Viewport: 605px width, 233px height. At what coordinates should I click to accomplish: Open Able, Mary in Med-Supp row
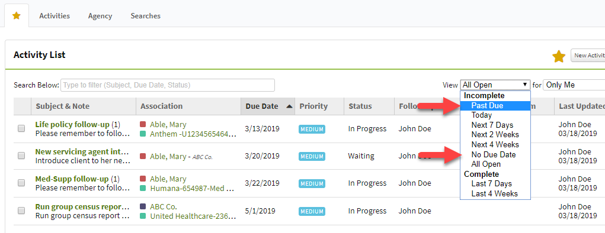pyautogui.click(x=168, y=179)
